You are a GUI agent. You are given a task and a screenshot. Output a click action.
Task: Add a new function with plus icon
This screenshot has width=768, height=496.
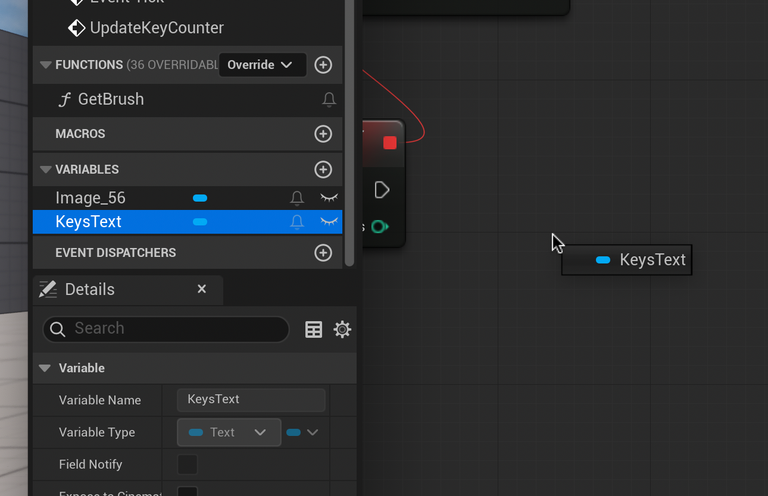(323, 65)
